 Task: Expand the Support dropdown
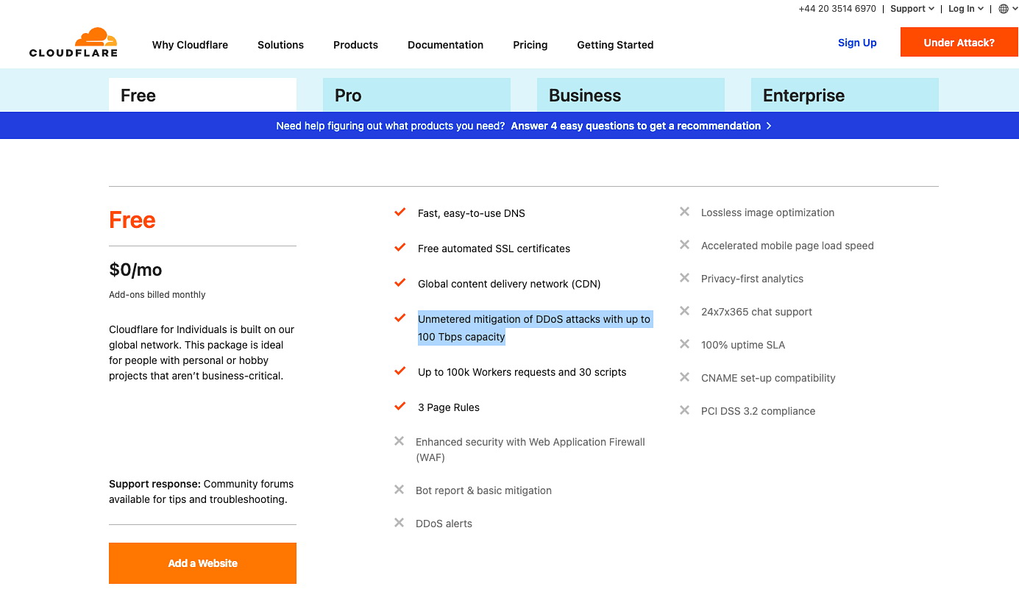pos(912,9)
